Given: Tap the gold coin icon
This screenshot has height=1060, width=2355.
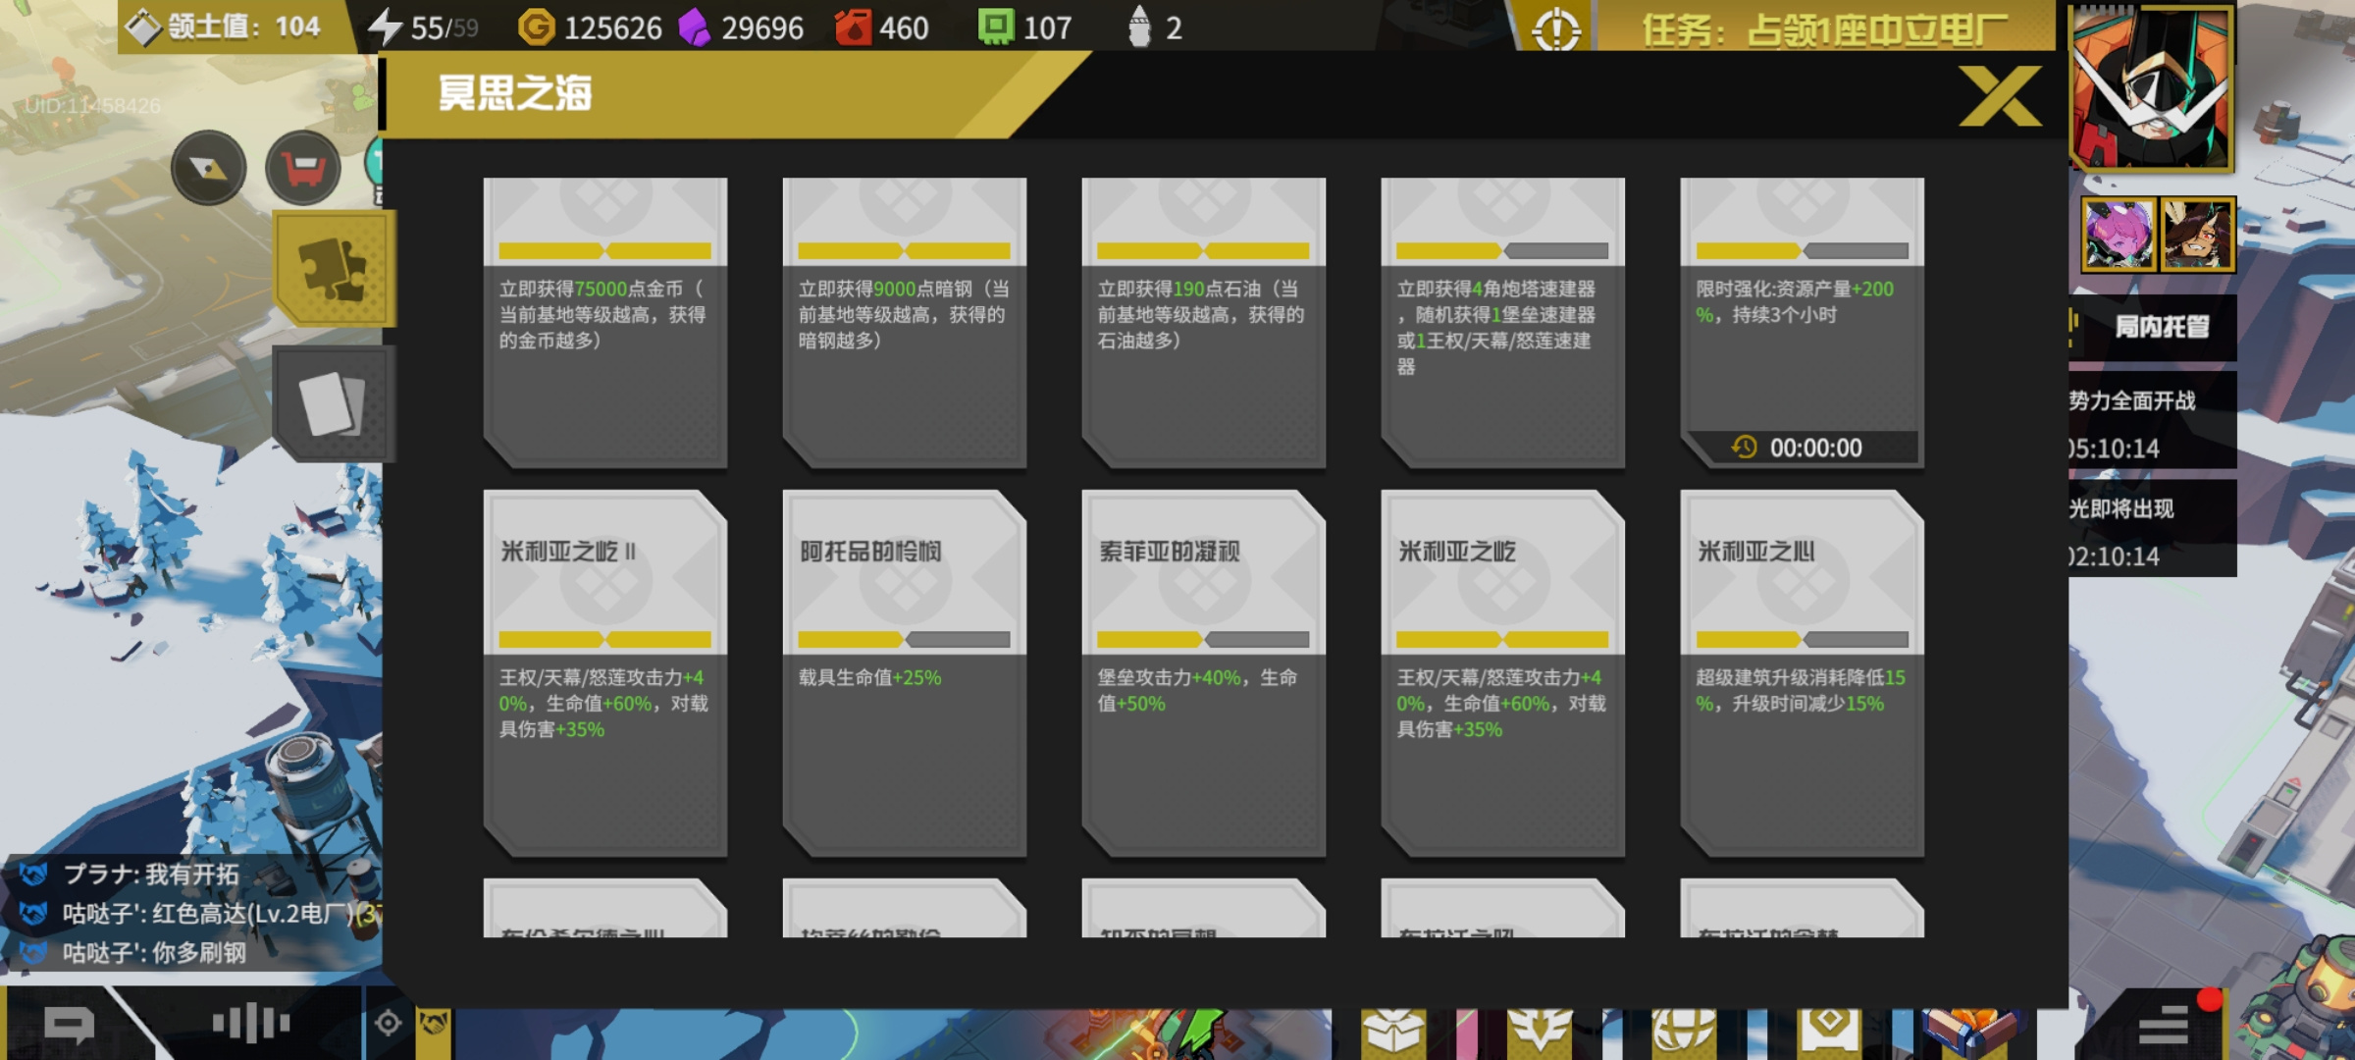Looking at the screenshot, I should [x=536, y=27].
